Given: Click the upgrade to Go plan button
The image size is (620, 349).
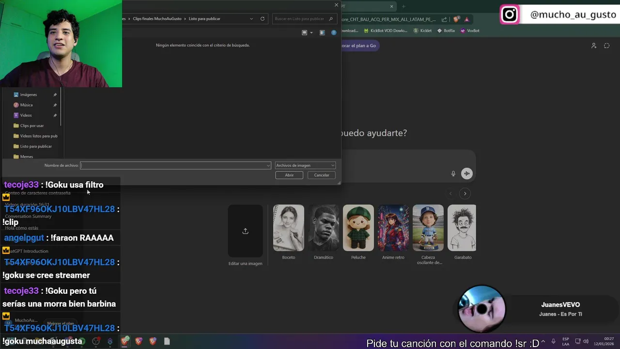Looking at the screenshot, I should [359, 46].
